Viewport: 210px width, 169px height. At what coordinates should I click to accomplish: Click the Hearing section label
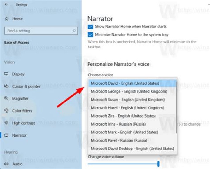point(11,152)
